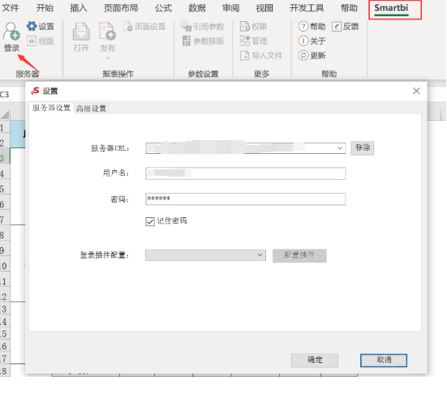This screenshot has width=447, height=393.
Task: Select the Smartbi ribbon tab
Action: tap(391, 8)
